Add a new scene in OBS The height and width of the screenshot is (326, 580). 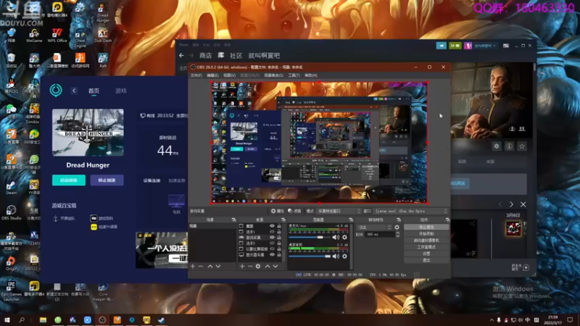tap(193, 266)
